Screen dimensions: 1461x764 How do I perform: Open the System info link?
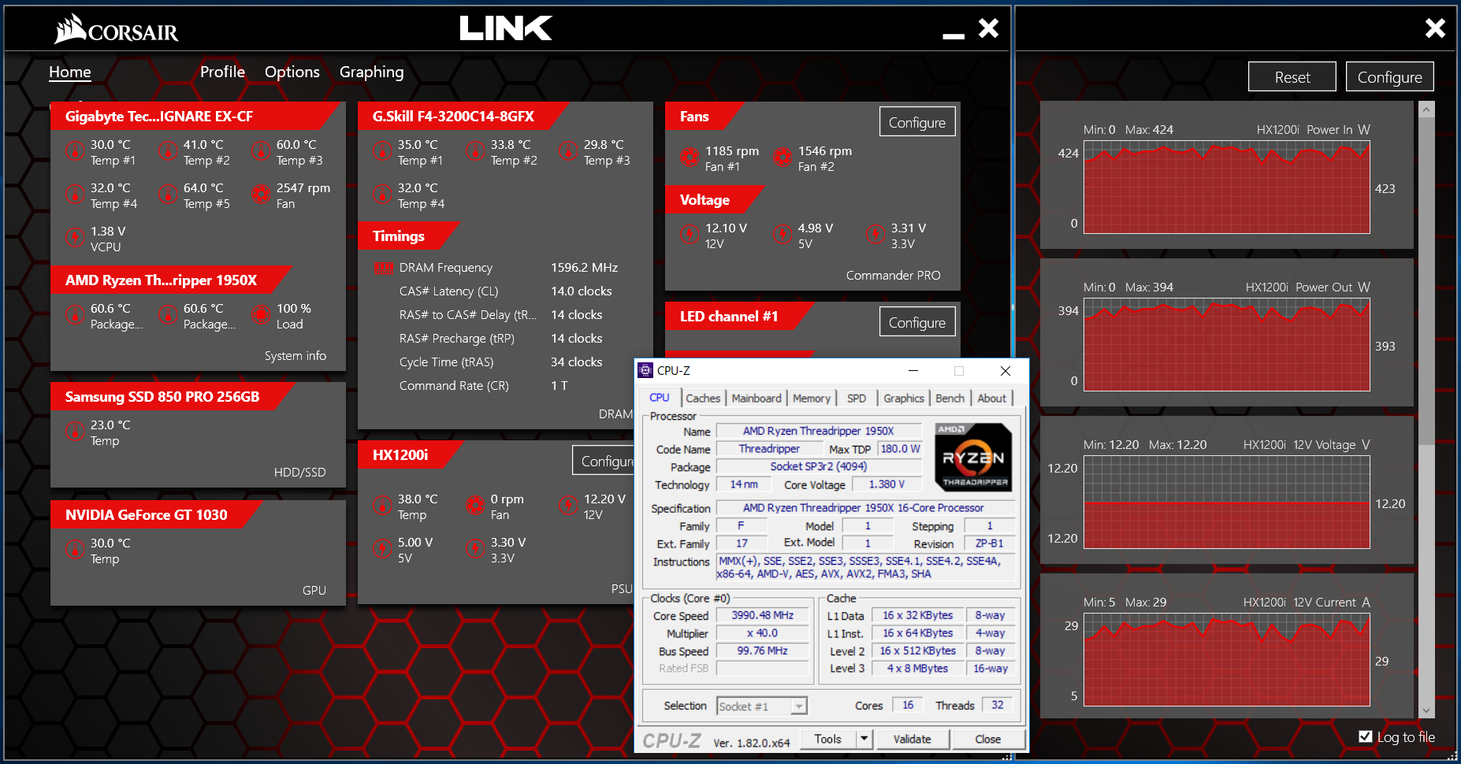click(x=296, y=356)
